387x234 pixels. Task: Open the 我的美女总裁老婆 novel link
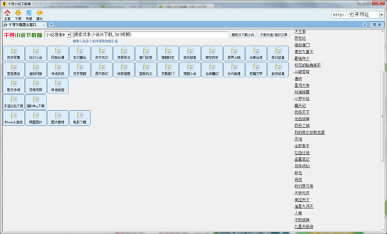(x=310, y=132)
